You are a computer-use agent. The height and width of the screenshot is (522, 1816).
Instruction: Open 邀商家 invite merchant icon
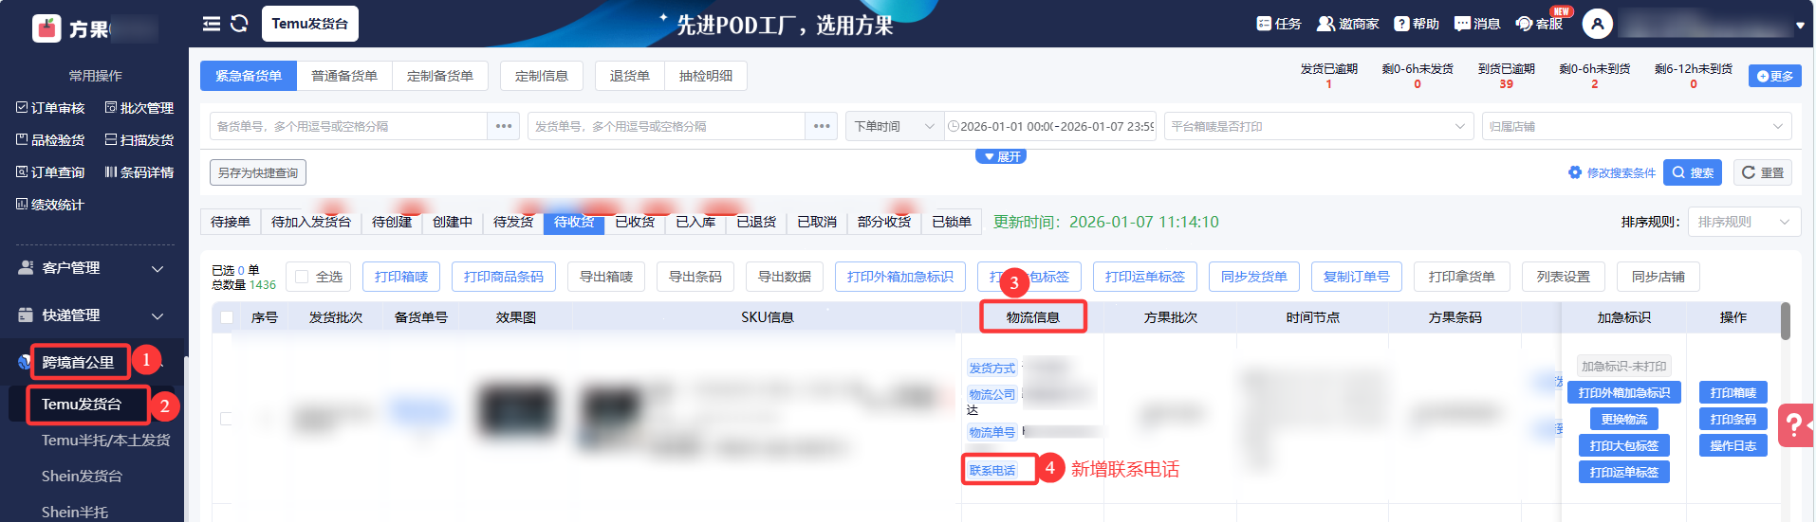click(1347, 24)
